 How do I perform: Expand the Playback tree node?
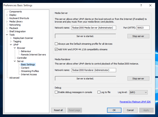pos(7,28)
